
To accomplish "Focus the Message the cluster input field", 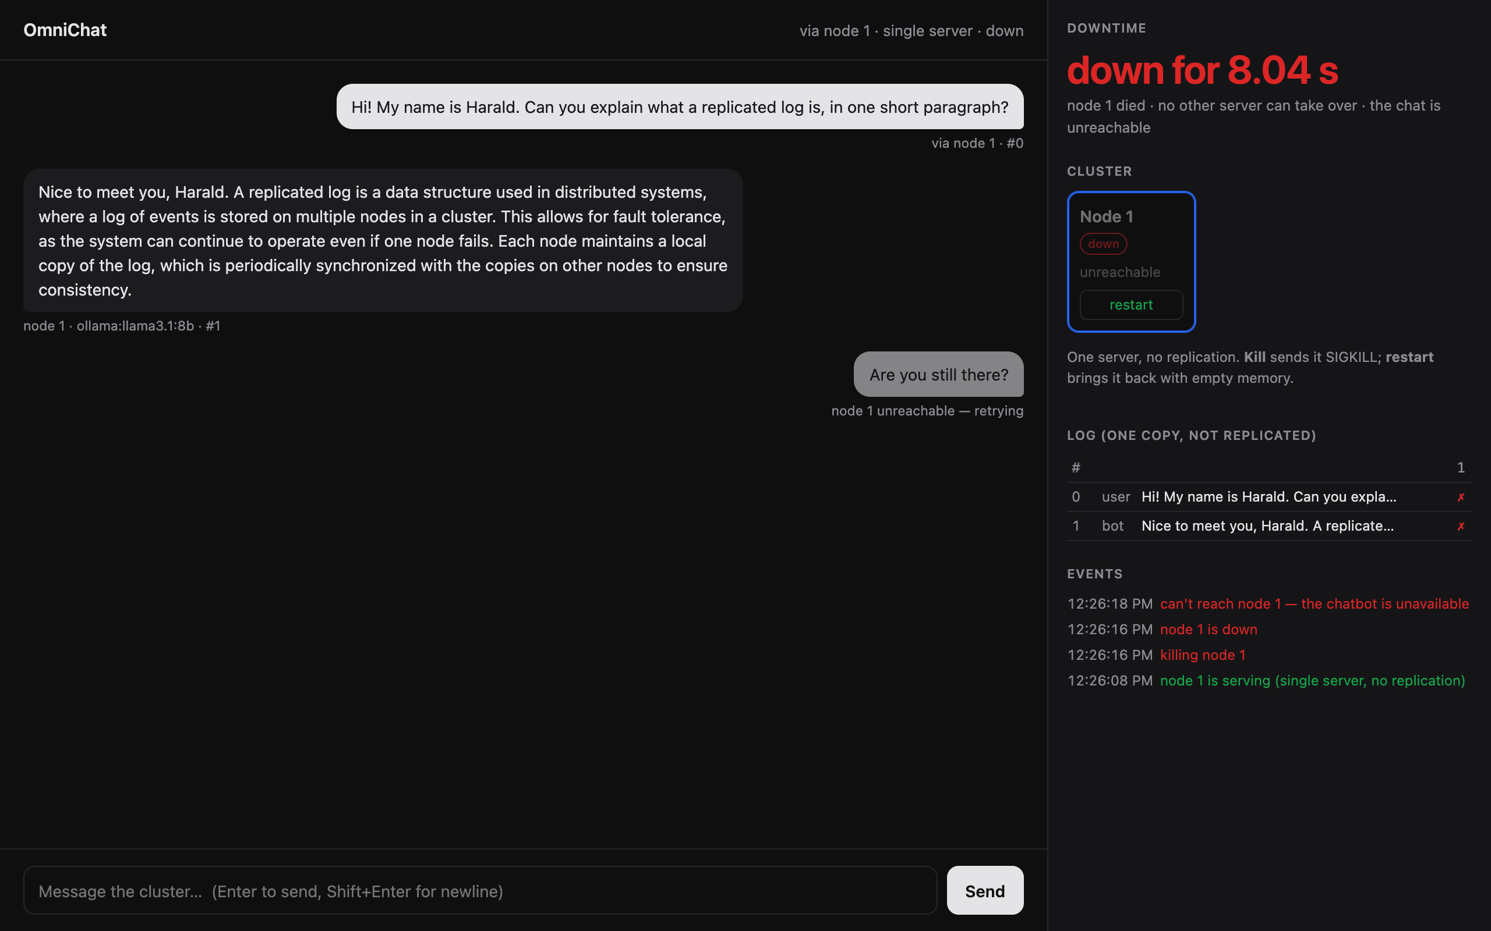I will (x=480, y=890).
